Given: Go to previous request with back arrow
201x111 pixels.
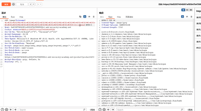Looking at the screenshot, I should [31, 4].
